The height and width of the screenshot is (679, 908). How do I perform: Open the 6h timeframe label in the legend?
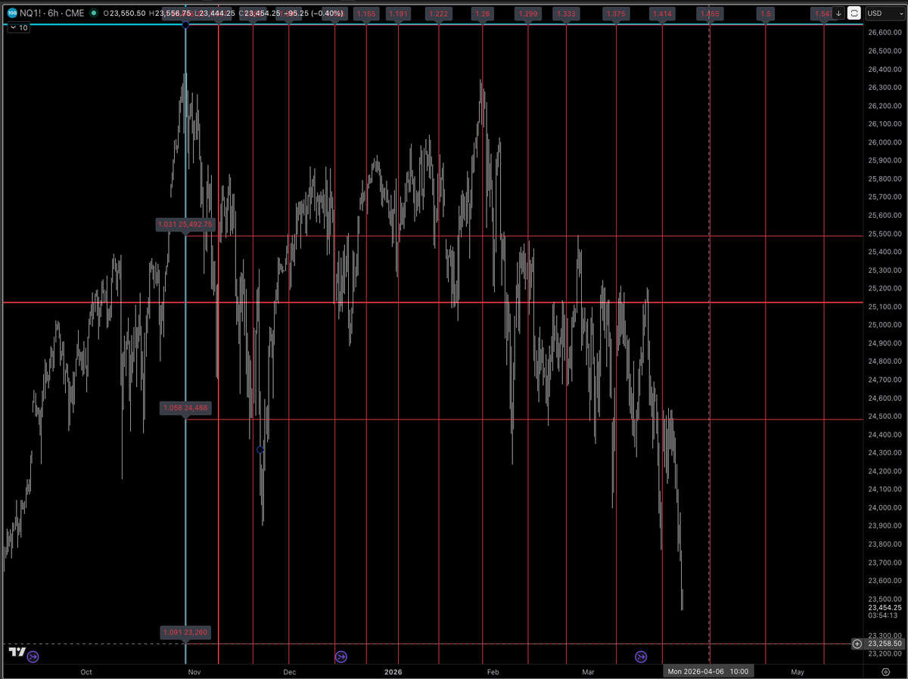coord(51,13)
